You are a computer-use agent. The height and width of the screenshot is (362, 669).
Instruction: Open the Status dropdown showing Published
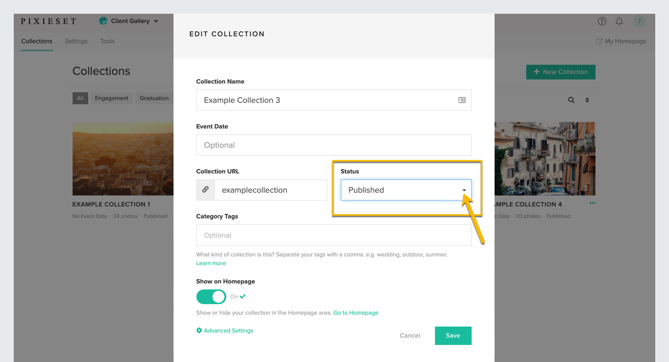tap(406, 190)
